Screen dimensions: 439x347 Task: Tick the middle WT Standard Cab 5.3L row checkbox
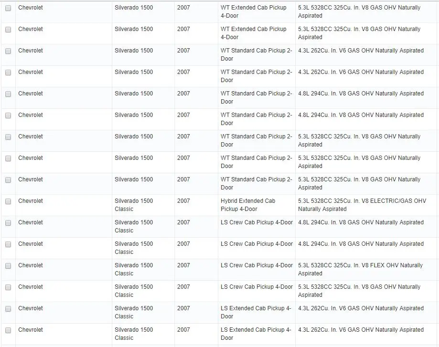pyautogui.click(x=8, y=158)
